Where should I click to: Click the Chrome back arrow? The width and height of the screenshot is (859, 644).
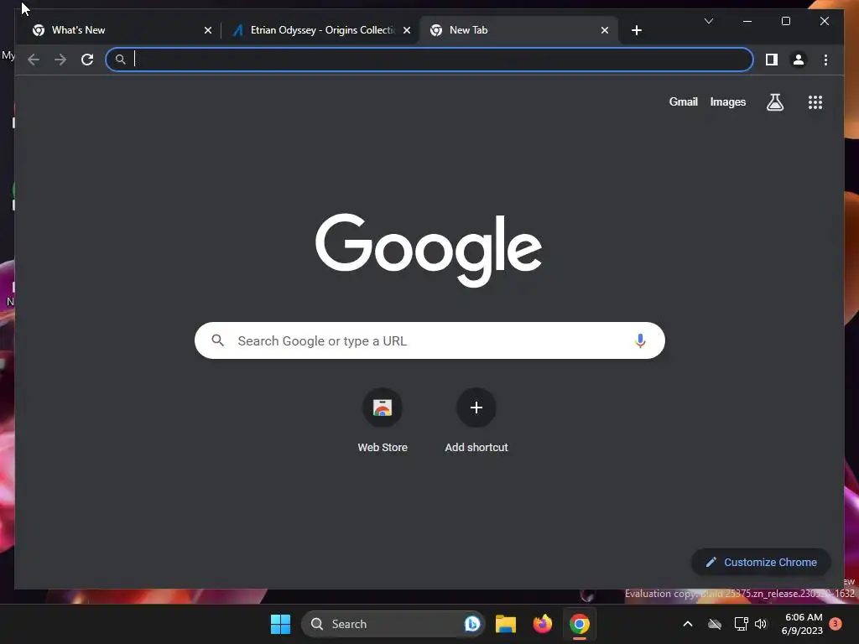[x=34, y=60]
